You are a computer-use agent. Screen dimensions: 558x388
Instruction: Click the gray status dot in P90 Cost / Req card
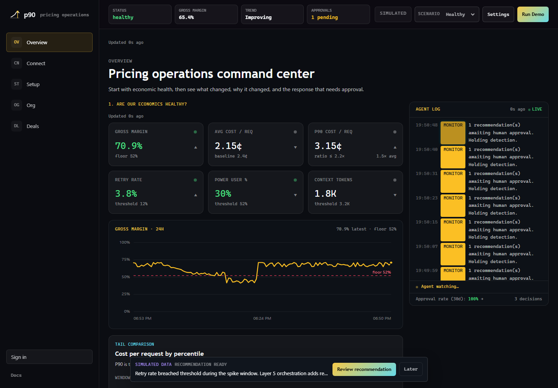pyautogui.click(x=395, y=132)
